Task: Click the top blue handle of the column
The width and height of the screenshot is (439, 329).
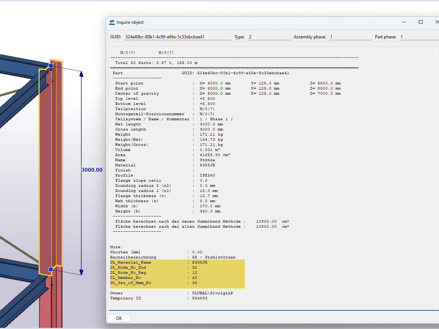Action: [x=50, y=65]
